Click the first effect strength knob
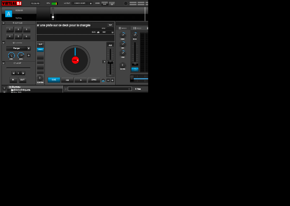The image size is (290, 206). point(11,55)
